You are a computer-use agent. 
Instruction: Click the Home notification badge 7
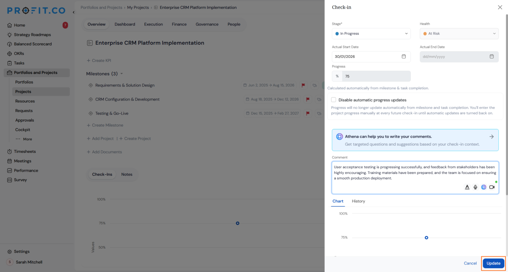(x=65, y=25)
